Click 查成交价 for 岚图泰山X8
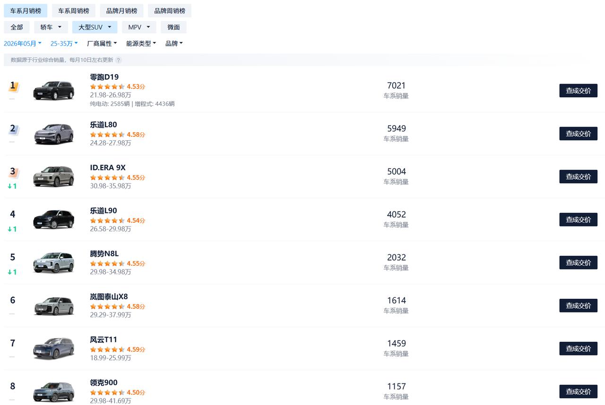 578,305
